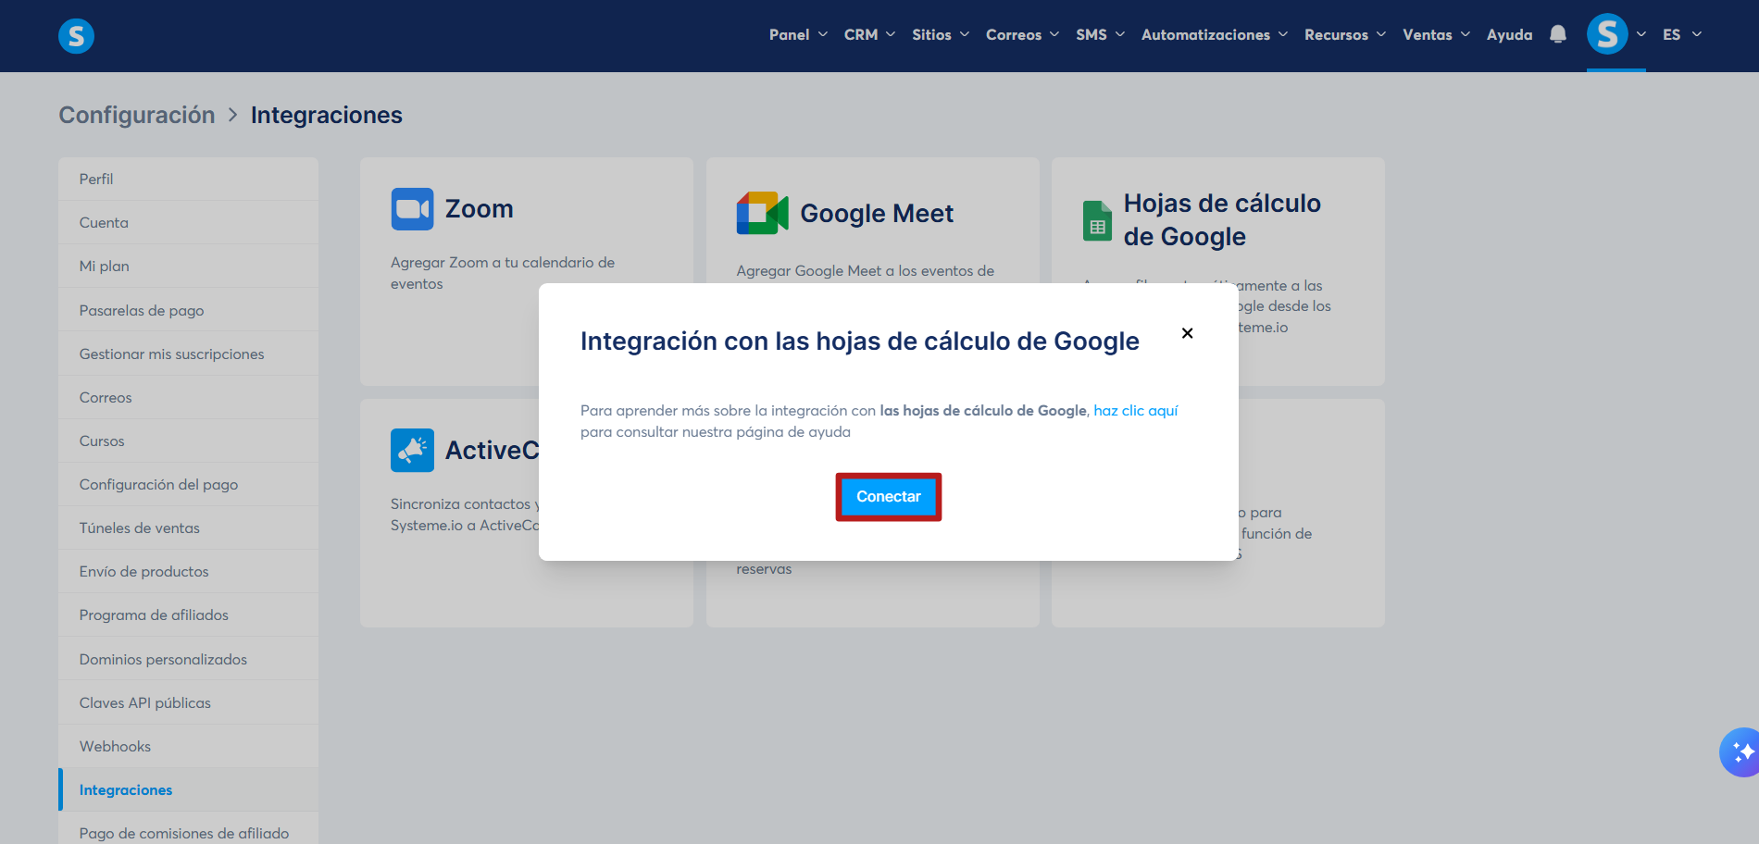Expand the Recursos dropdown menu
Image resolution: width=1759 pixels, height=844 pixels.
(x=1345, y=34)
